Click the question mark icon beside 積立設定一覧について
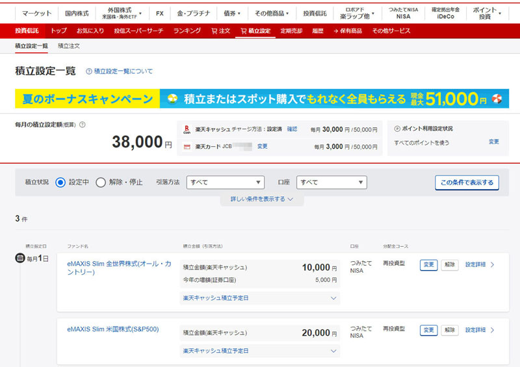 tap(89, 71)
